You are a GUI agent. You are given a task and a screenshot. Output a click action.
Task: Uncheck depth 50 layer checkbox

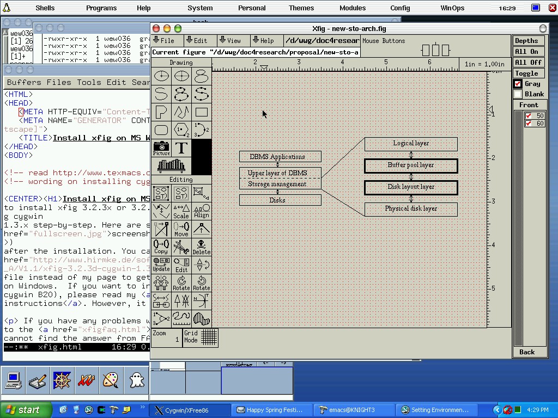(528, 115)
